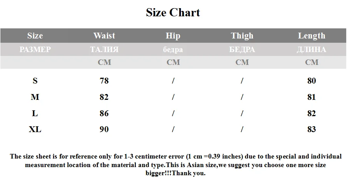Click waist value 86 for size L
The height and width of the screenshot is (183, 347).
tap(104, 113)
